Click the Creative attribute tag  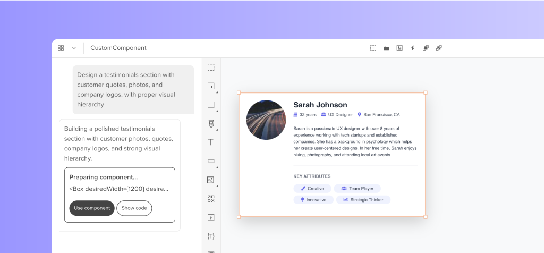(x=312, y=189)
